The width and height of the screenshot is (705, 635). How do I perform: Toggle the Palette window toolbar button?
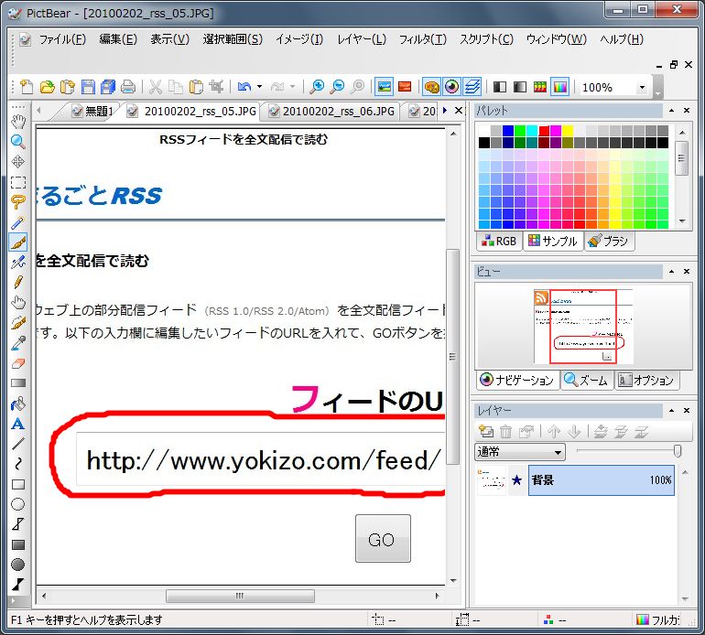431,86
